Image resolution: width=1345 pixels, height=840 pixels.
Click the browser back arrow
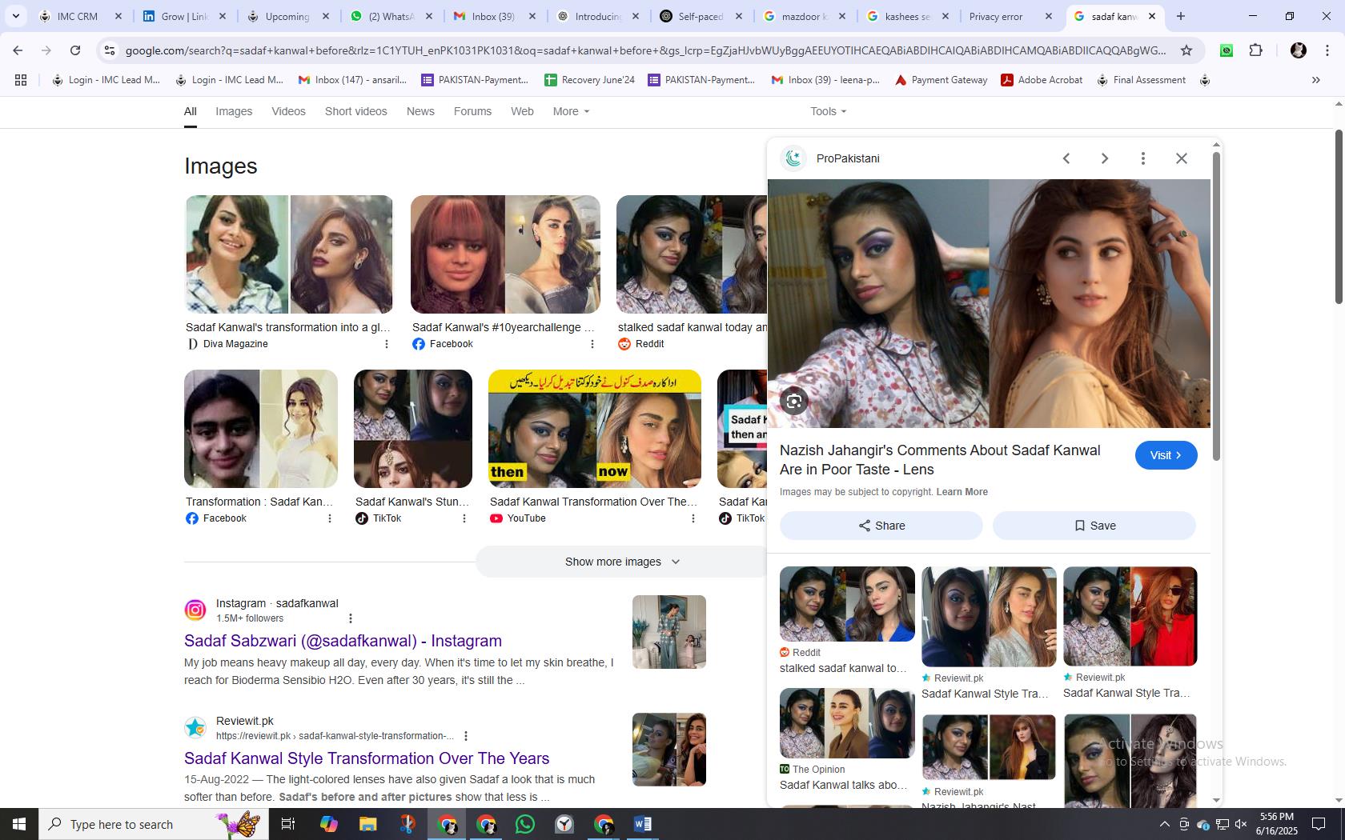[x=18, y=50]
